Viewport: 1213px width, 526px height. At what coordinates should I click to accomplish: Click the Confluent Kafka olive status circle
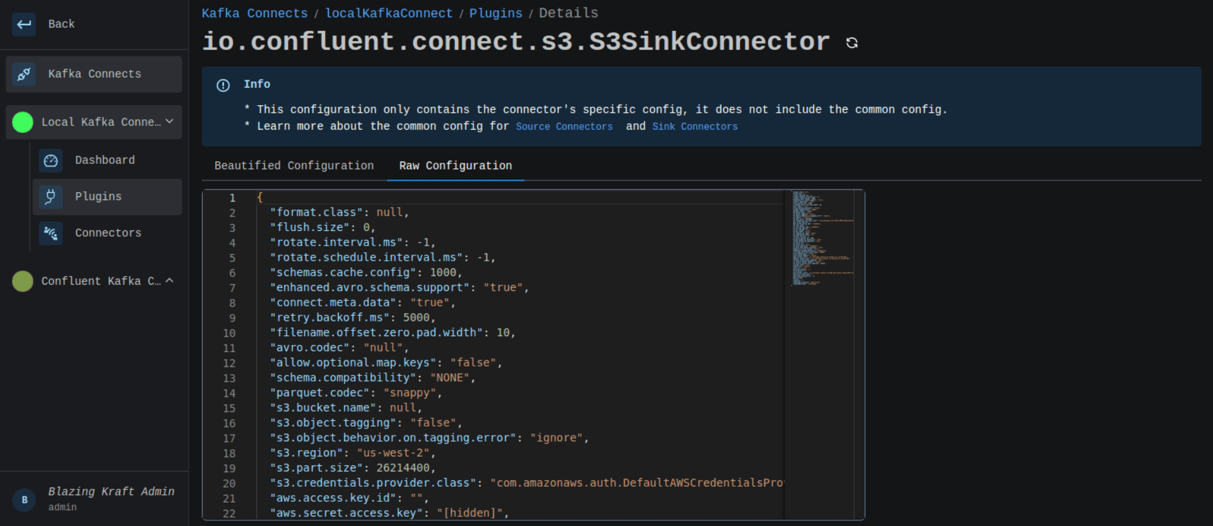click(23, 281)
